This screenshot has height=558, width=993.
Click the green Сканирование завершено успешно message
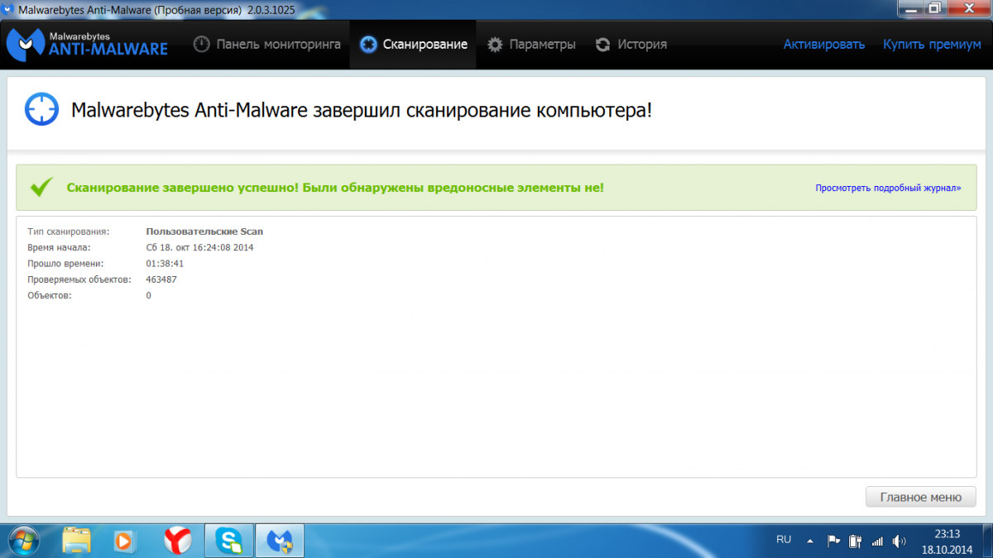point(335,188)
